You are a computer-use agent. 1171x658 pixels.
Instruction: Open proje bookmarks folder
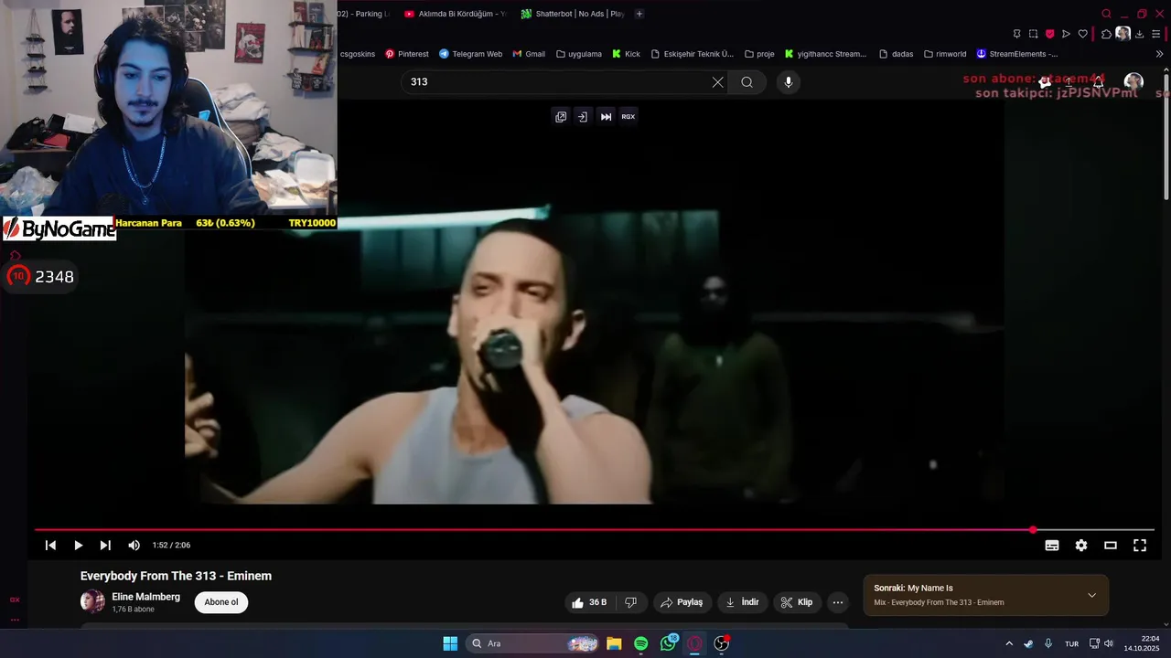[x=759, y=54]
